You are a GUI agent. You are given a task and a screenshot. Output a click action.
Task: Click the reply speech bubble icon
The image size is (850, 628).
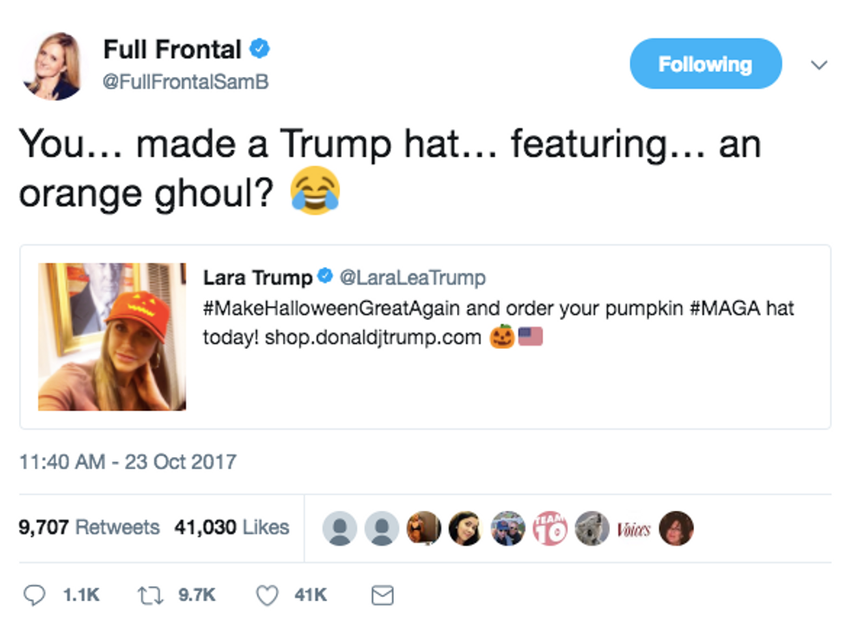pos(34,595)
